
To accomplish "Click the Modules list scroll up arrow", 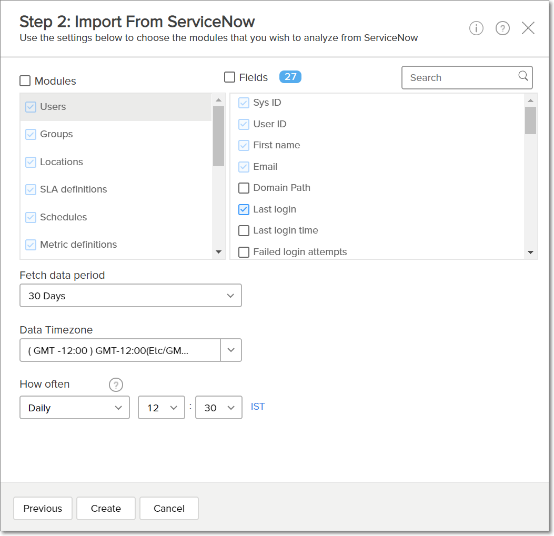I will (x=219, y=100).
